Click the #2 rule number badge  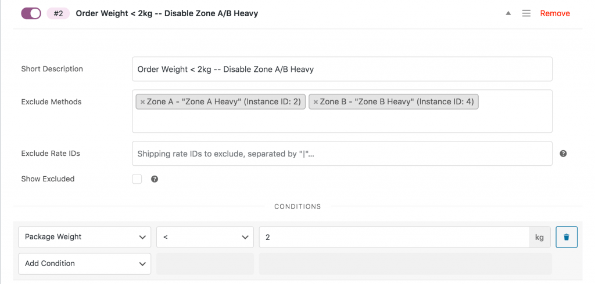pyautogui.click(x=58, y=13)
